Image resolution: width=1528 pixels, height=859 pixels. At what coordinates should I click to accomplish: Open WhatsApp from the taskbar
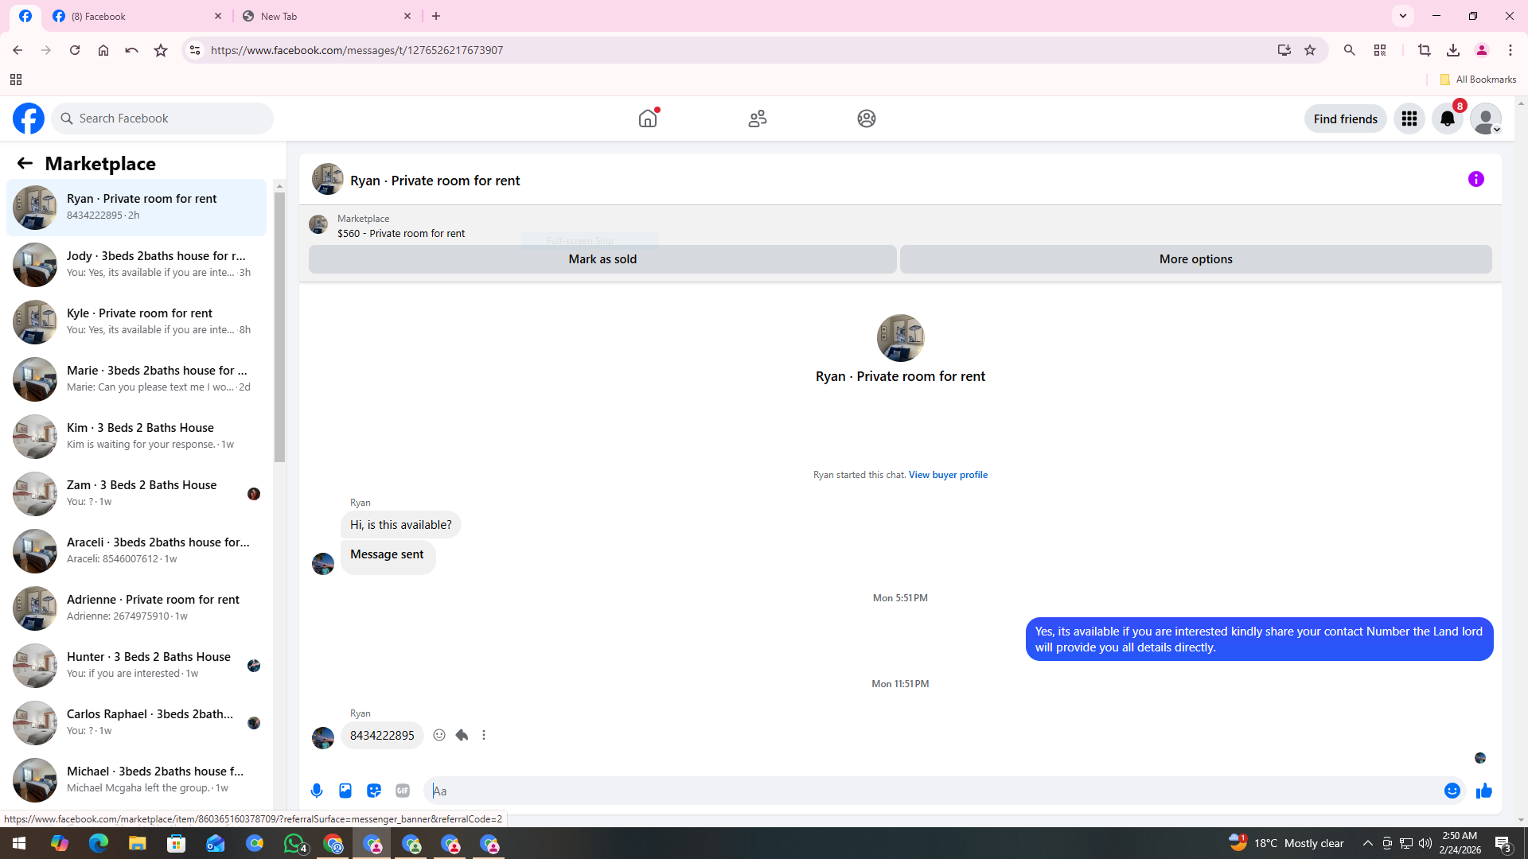(294, 843)
